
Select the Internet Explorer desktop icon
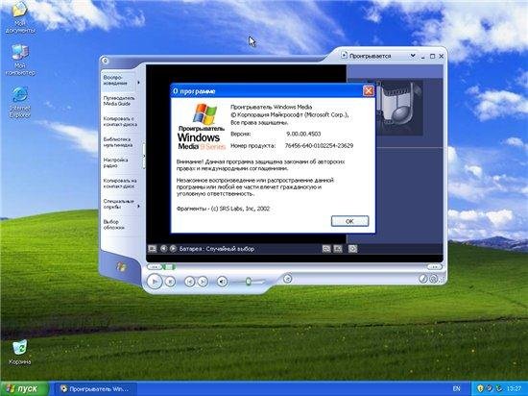[x=20, y=103]
